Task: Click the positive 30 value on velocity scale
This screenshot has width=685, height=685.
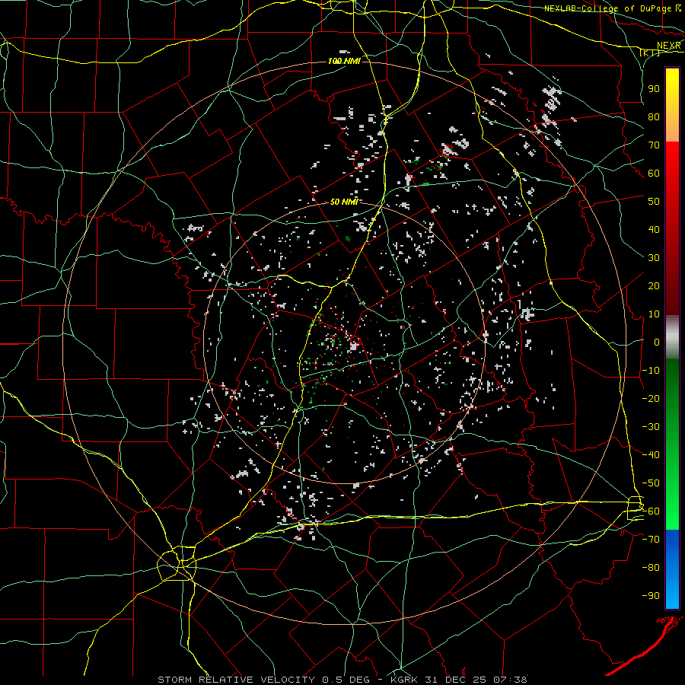Action: pos(654,258)
